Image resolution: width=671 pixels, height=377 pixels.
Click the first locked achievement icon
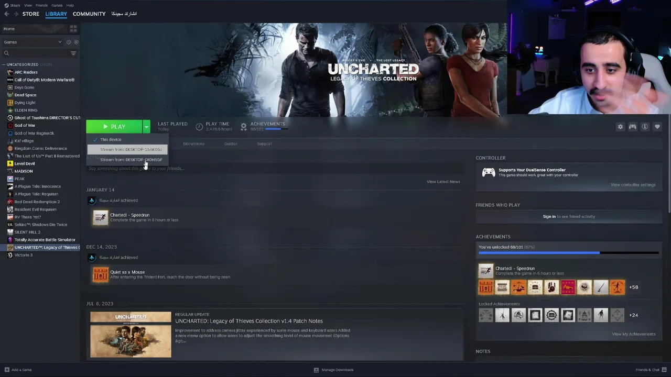486,315
